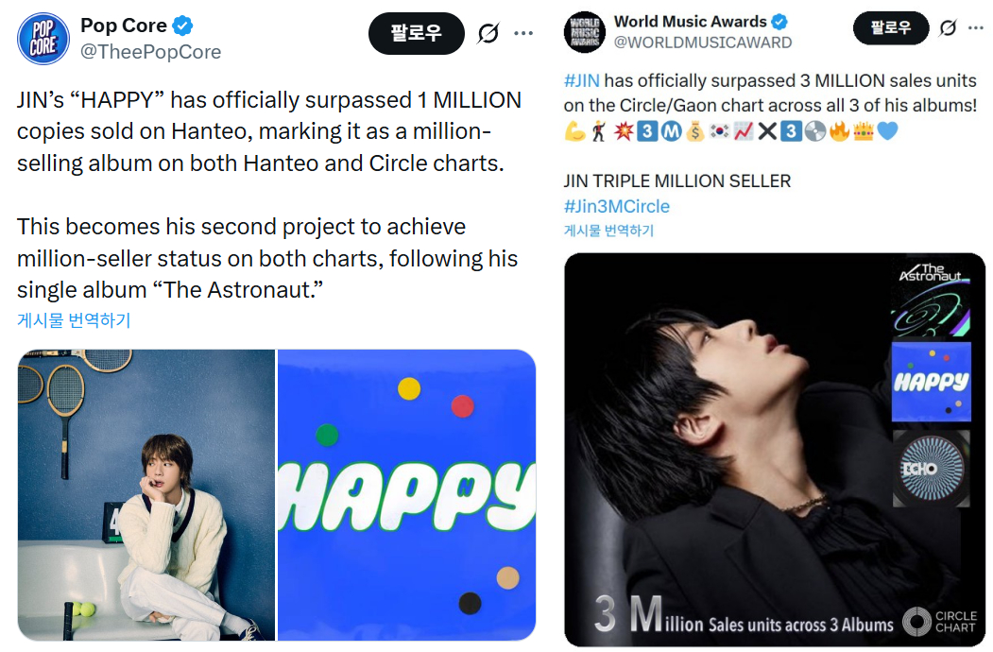Click Pop Core verified badge
Screen dimensions: 993x652
point(183,26)
